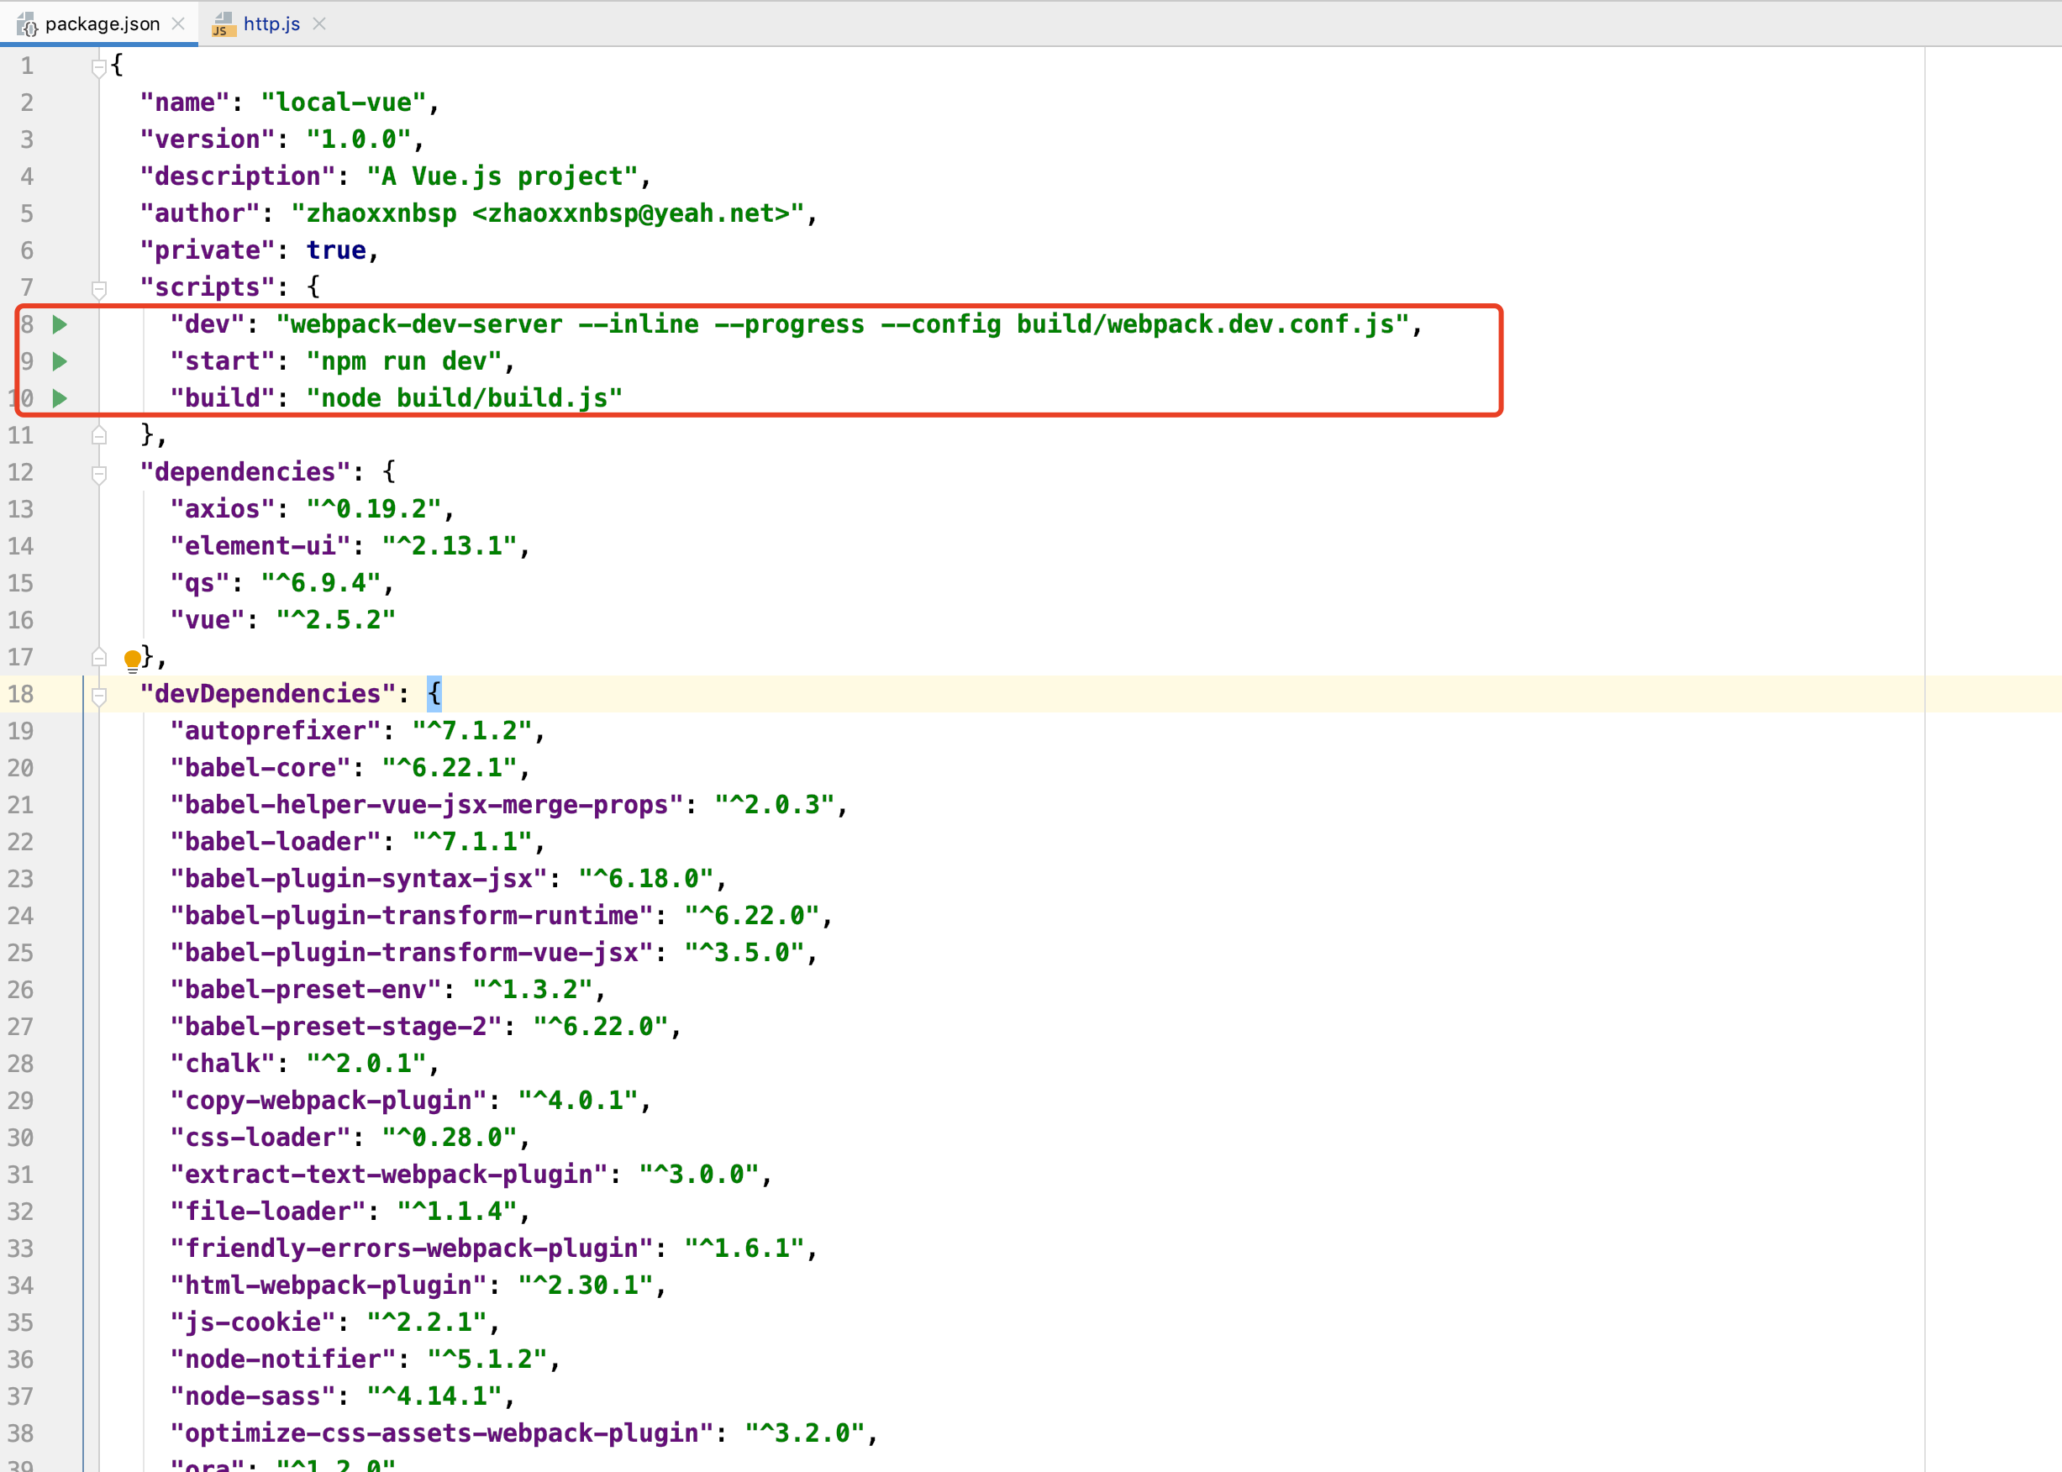Place cursor on "webpack-dev-server" command string
Image resolution: width=2062 pixels, height=1472 pixels.
(426, 324)
